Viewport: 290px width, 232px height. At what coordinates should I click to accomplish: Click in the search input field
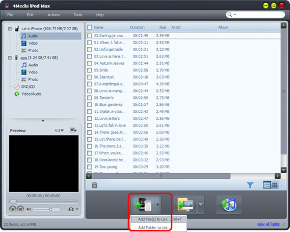click(259, 14)
